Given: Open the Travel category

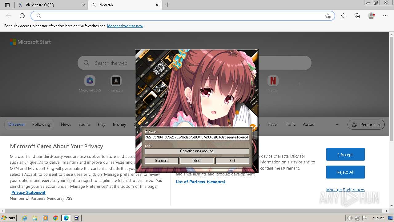Looking at the screenshot, I should pyautogui.click(x=272, y=125).
